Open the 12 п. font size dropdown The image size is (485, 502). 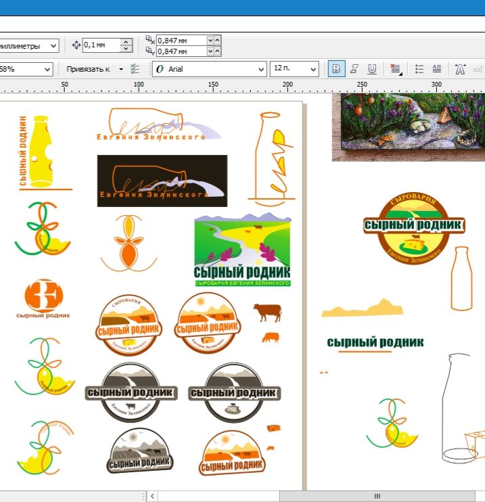(313, 69)
